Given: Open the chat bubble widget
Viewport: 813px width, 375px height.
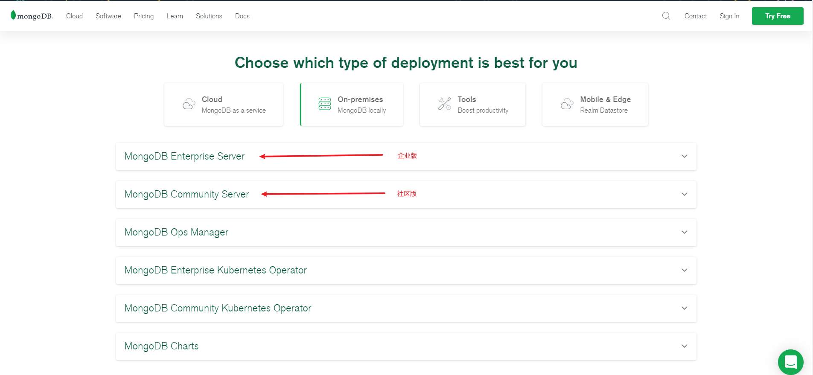Looking at the screenshot, I should click(x=791, y=362).
